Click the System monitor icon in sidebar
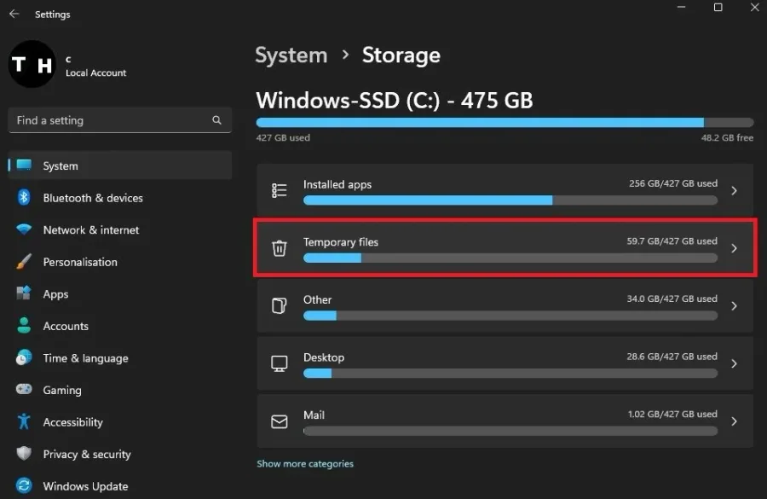This screenshot has height=499, width=767. point(24,165)
